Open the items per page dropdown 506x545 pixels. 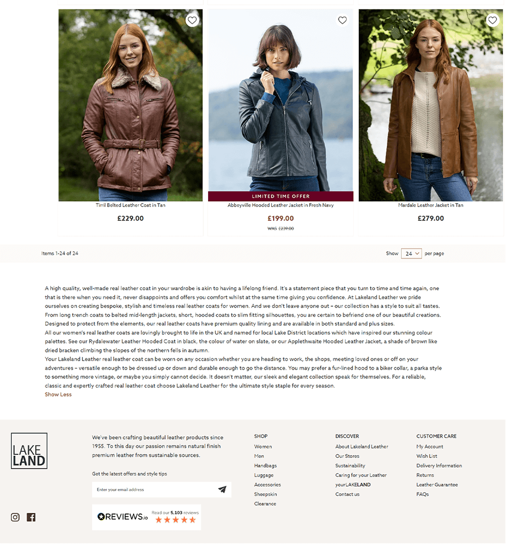(x=411, y=253)
